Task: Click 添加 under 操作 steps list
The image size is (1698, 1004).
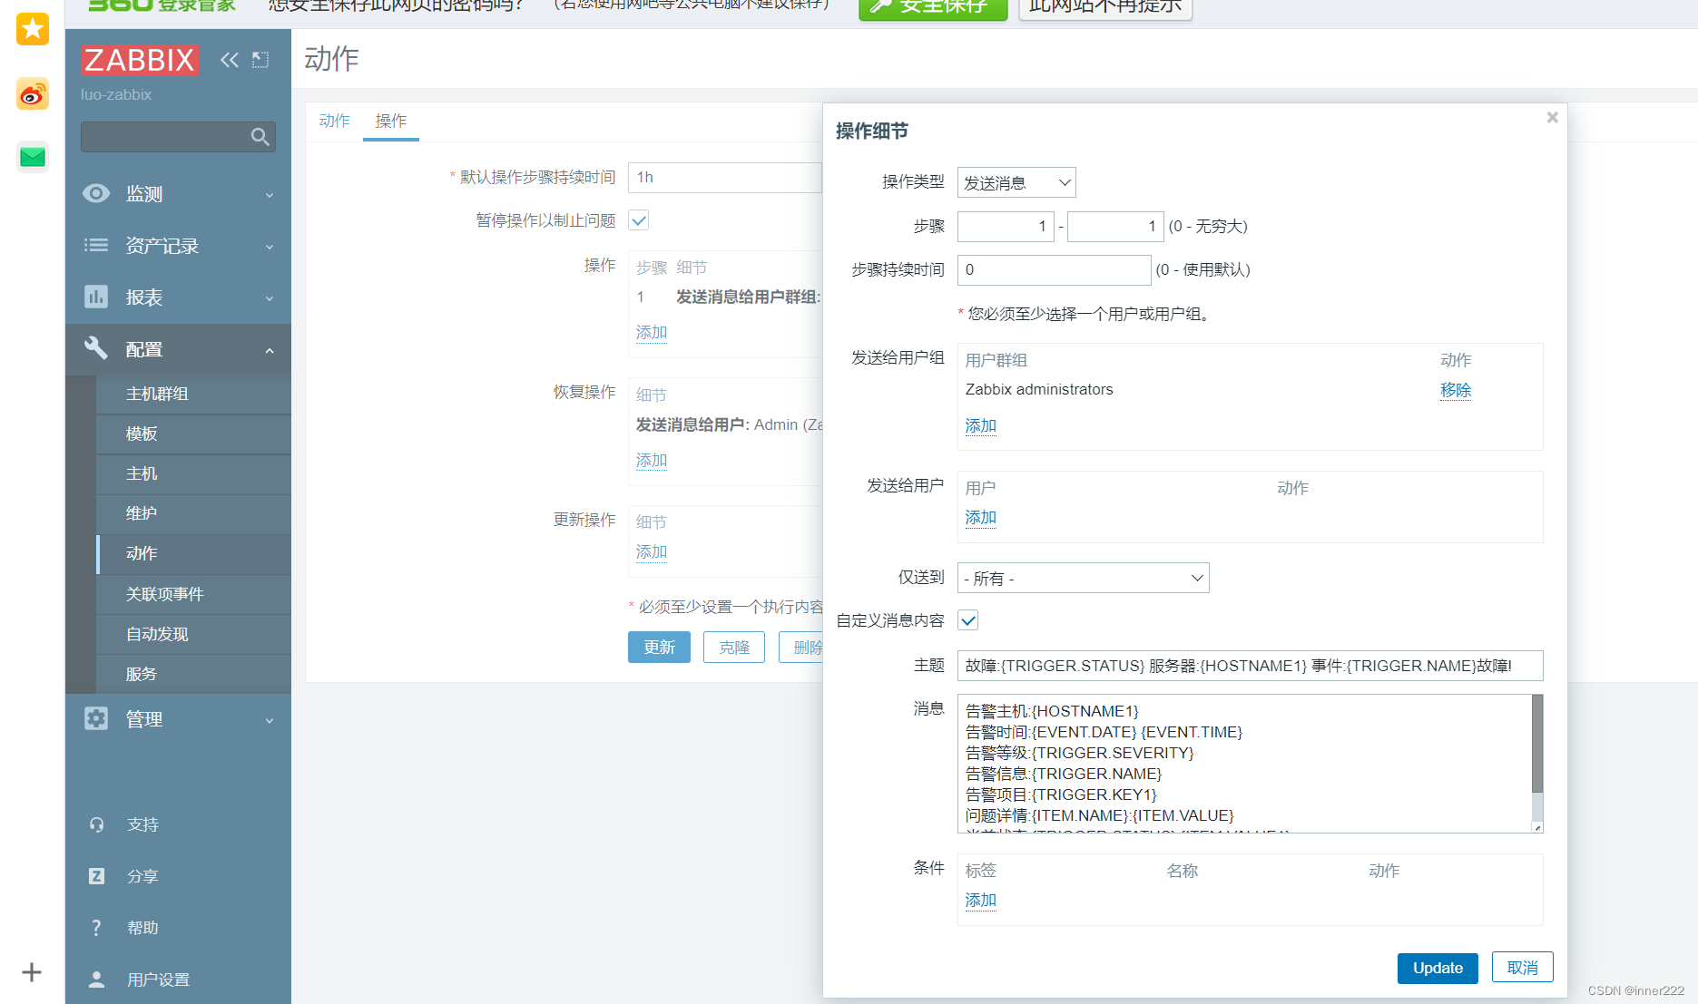Action: [652, 332]
